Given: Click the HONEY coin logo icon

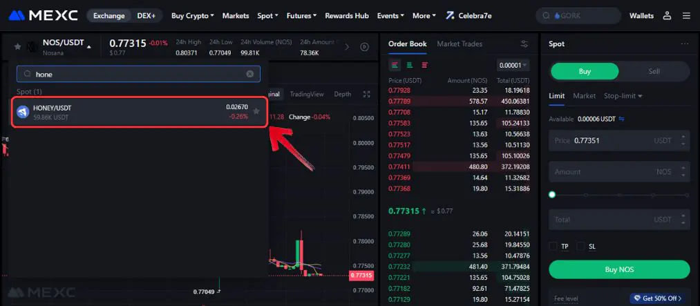Looking at the screenshot, I should click(x=23, y=112).
